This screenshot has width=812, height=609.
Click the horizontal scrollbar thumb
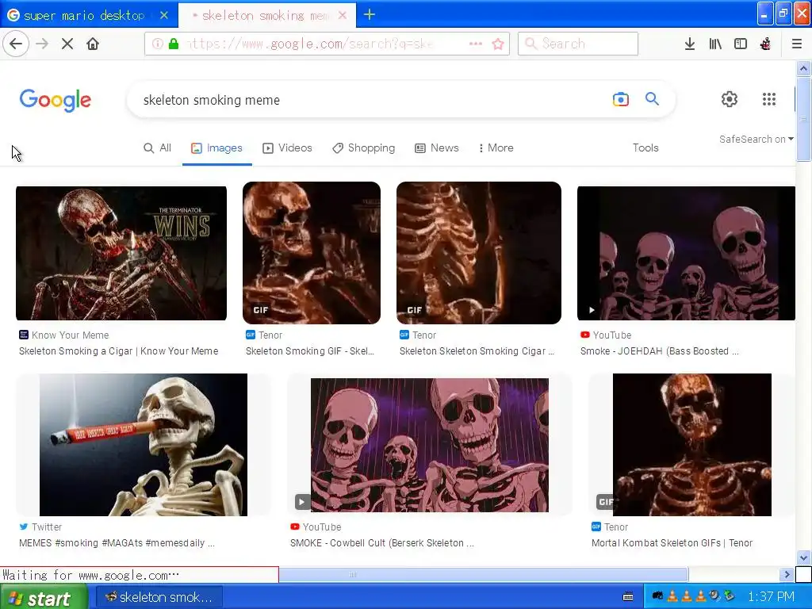483,574
